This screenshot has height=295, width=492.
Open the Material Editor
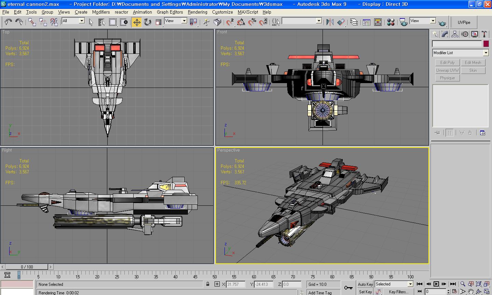[391, 22]
